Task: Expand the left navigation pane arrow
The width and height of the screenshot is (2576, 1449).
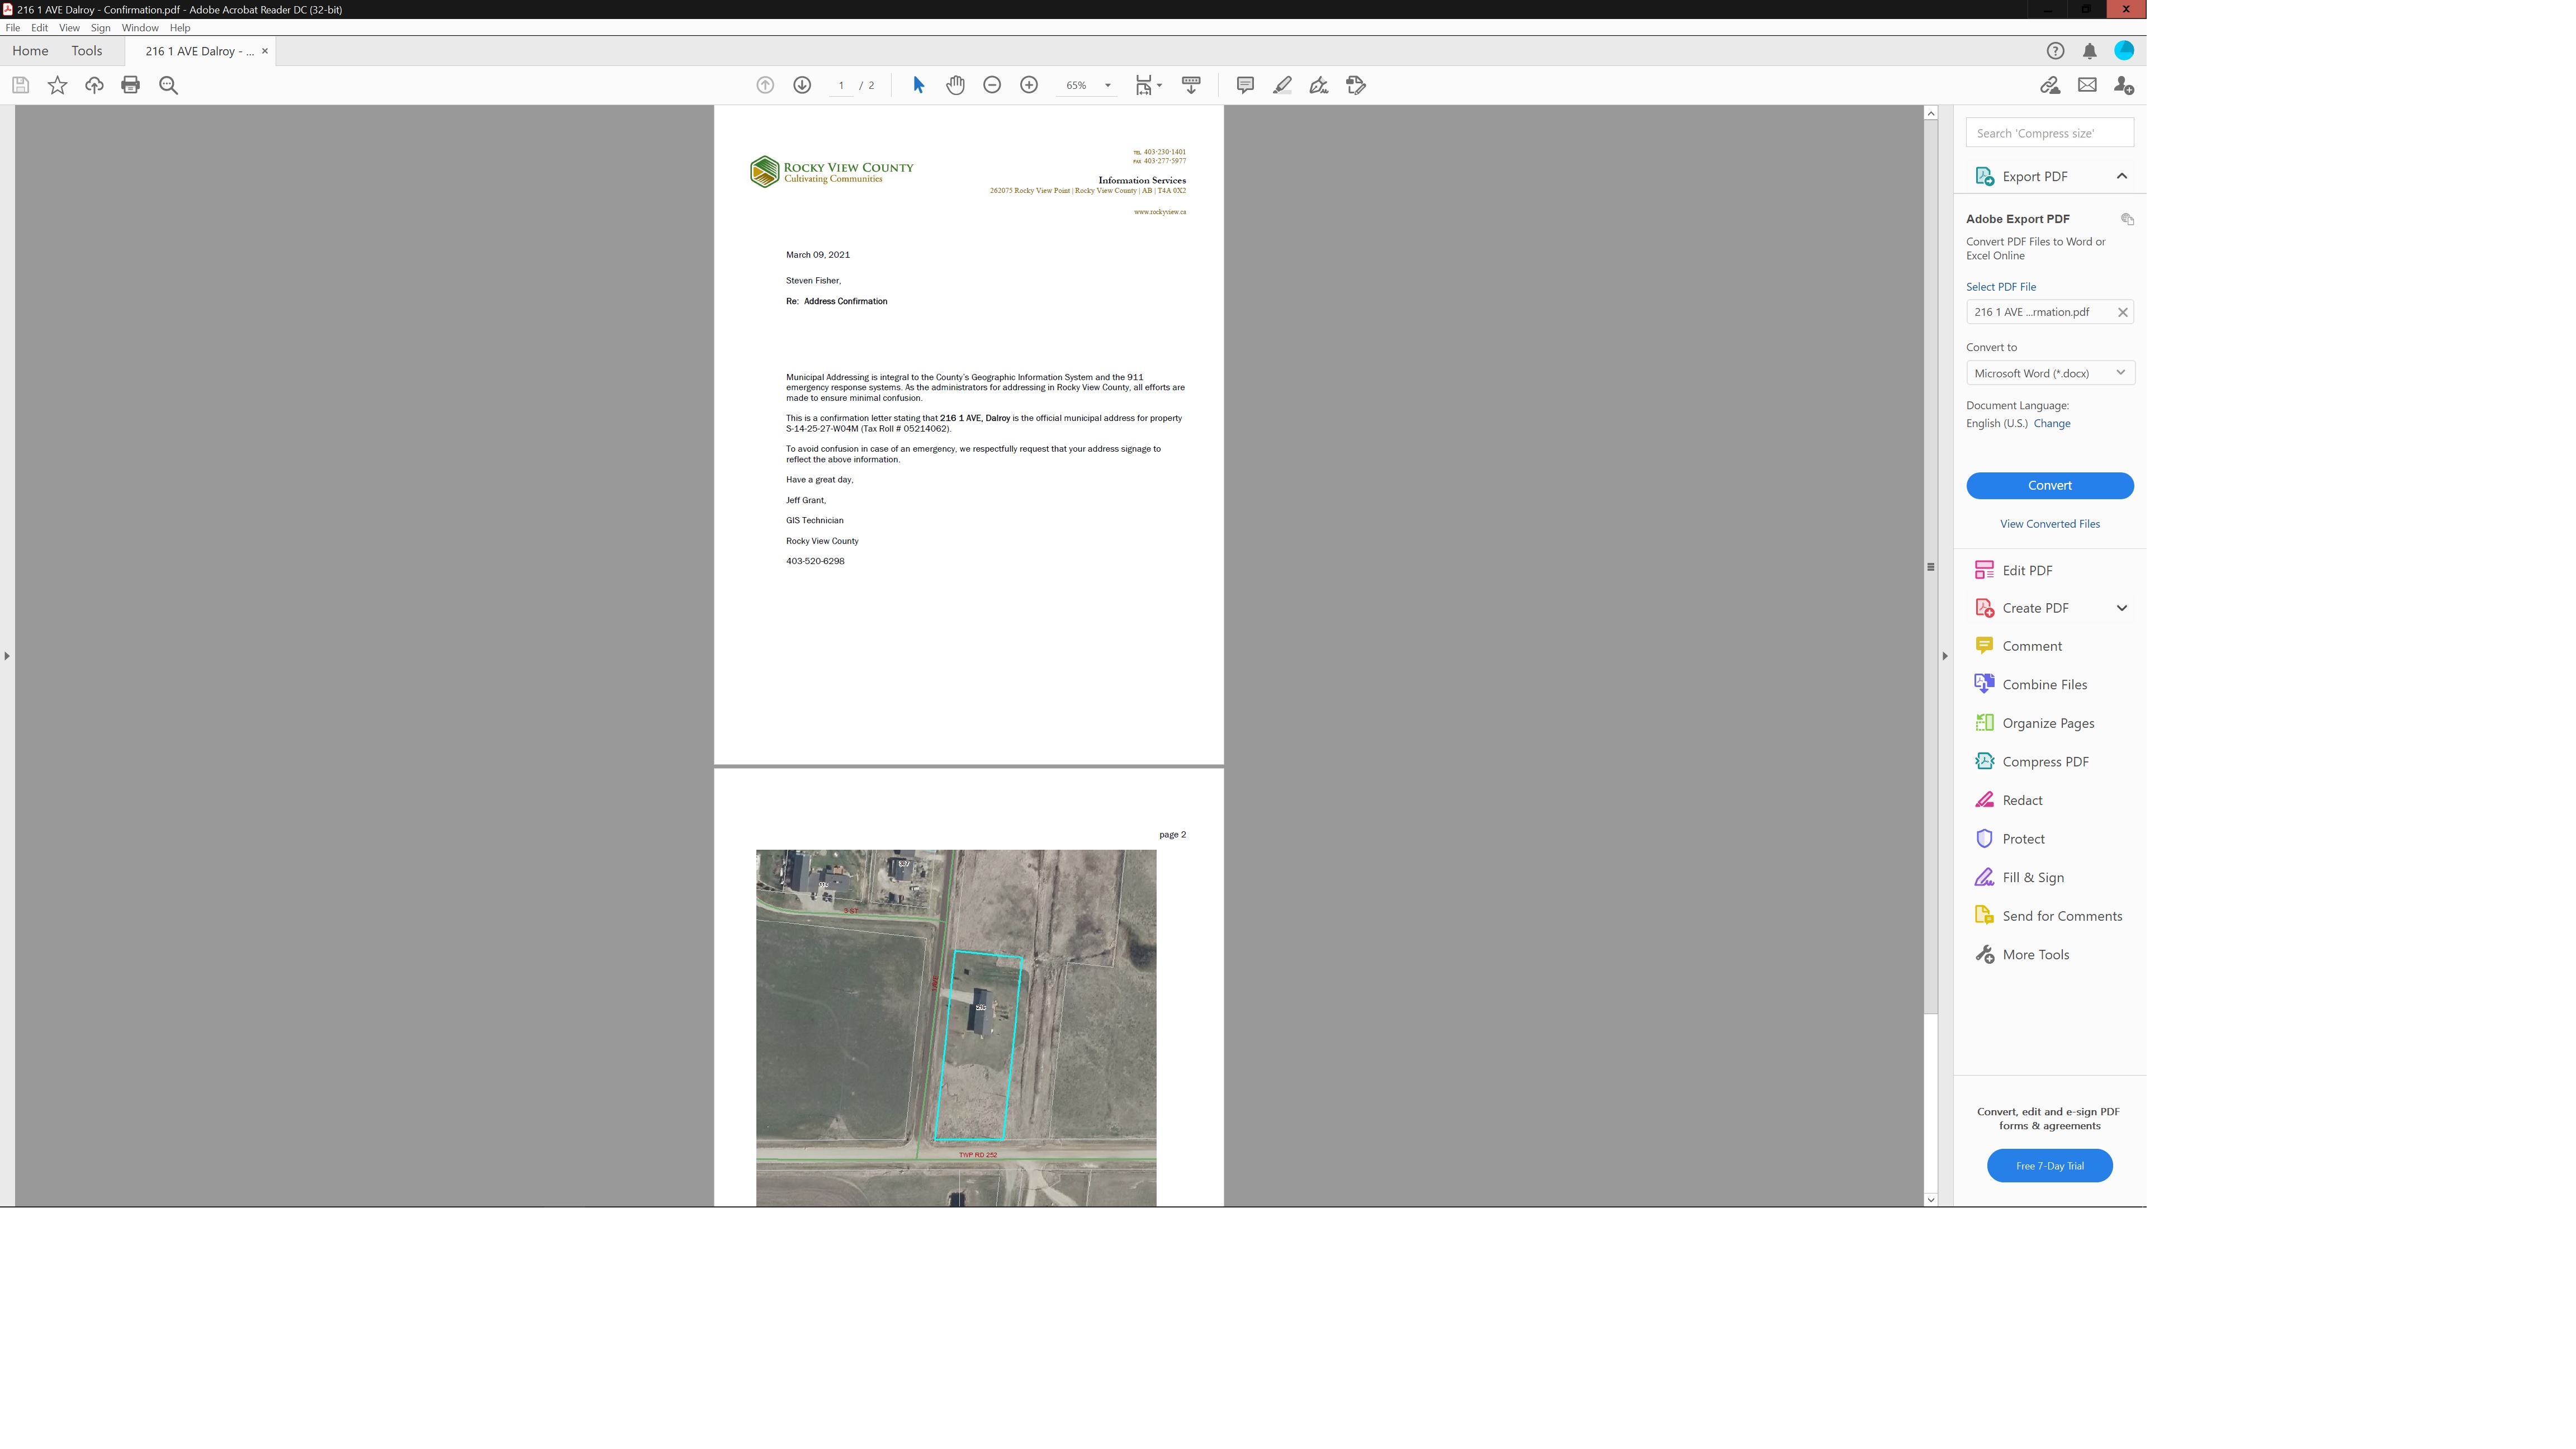Action: tap(7, 656)
